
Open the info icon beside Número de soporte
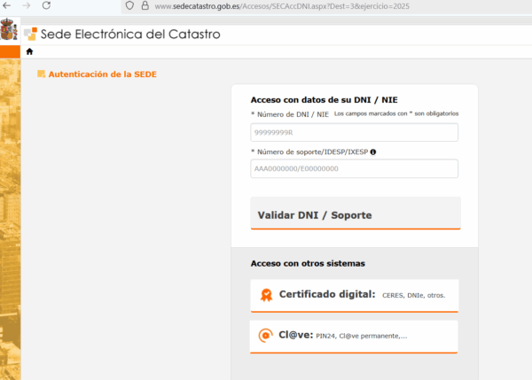(373, 152)
